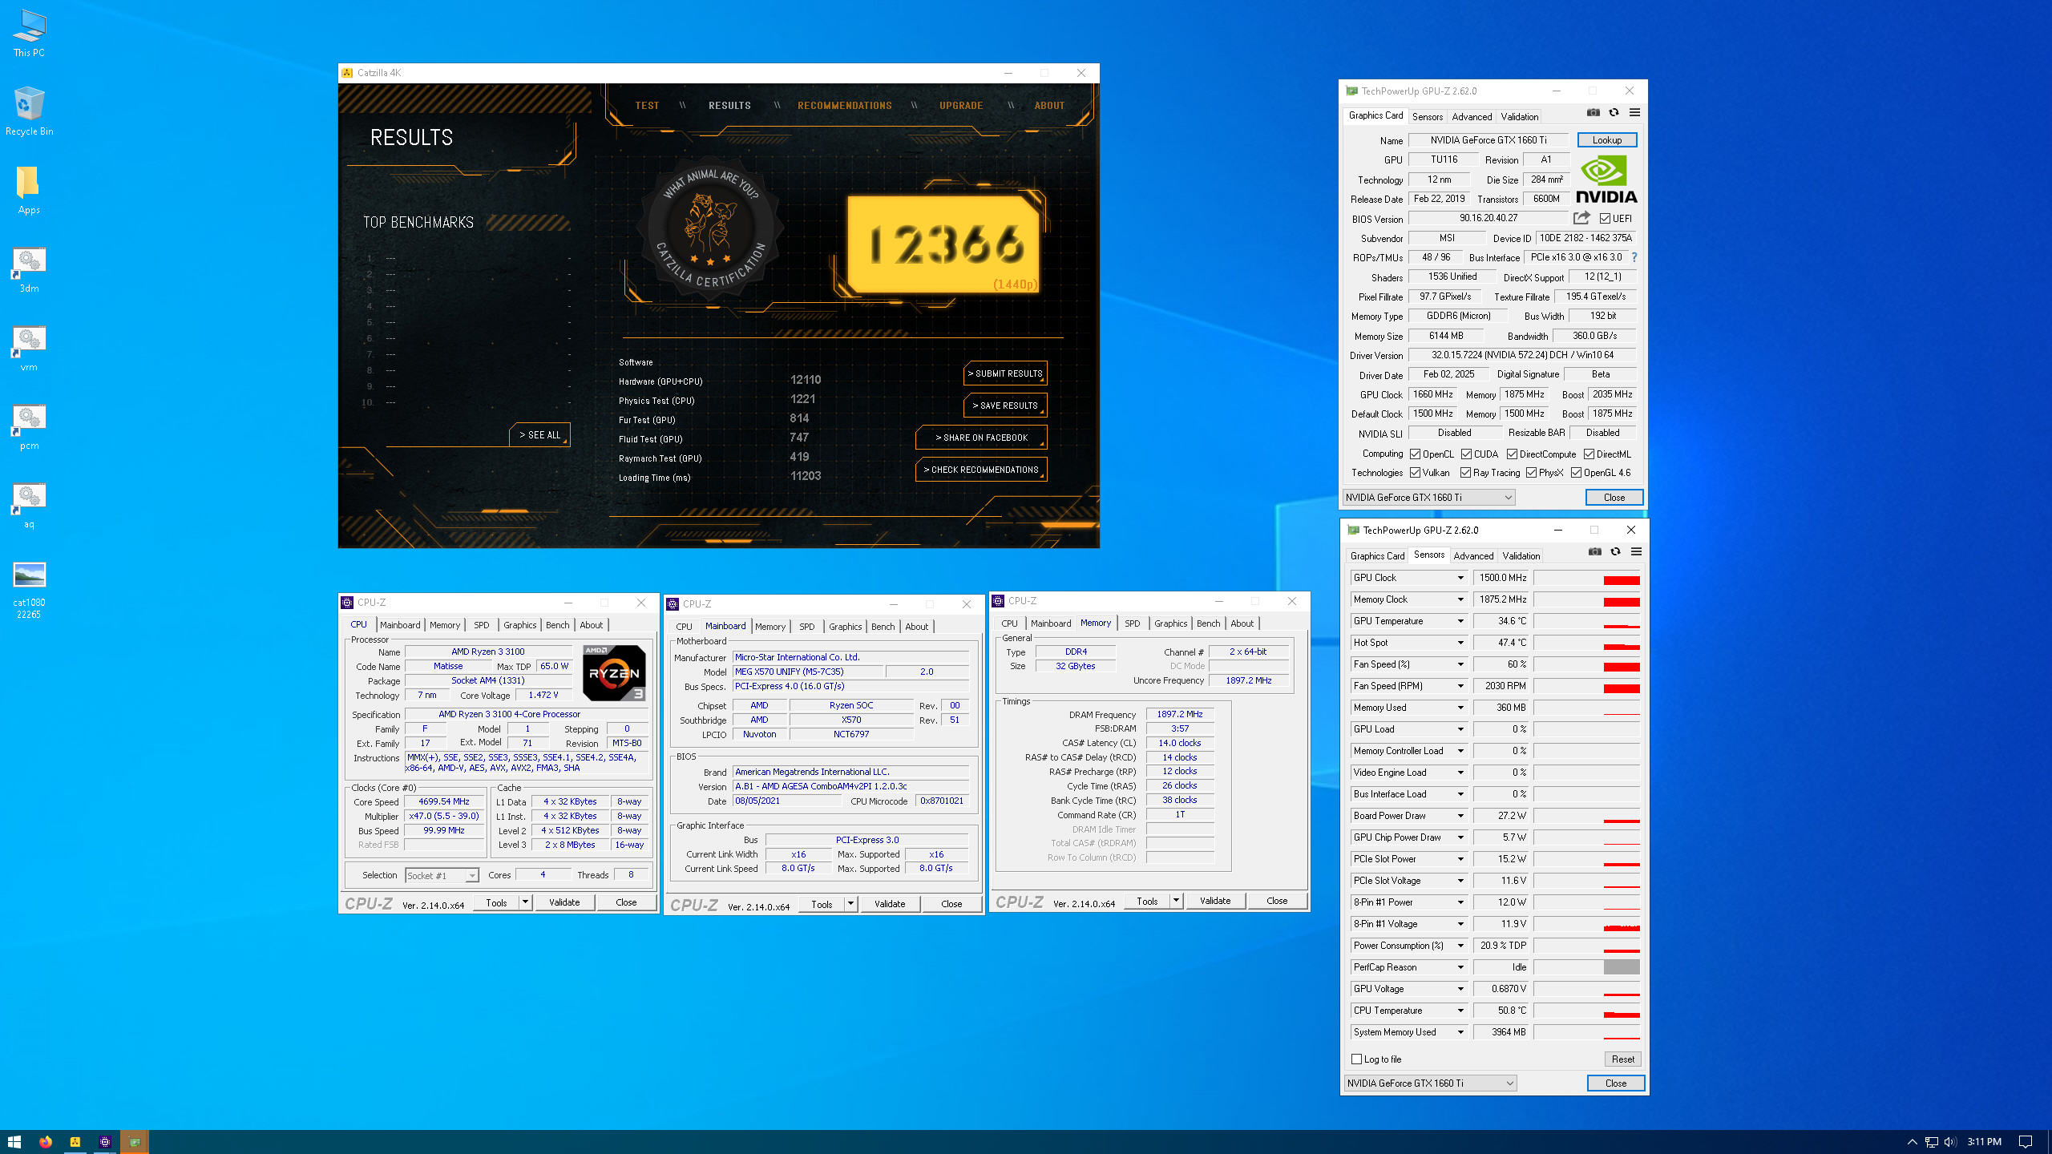
Task: Toggle the Vulkan checkbox
Action: (x=1416, y=473)
